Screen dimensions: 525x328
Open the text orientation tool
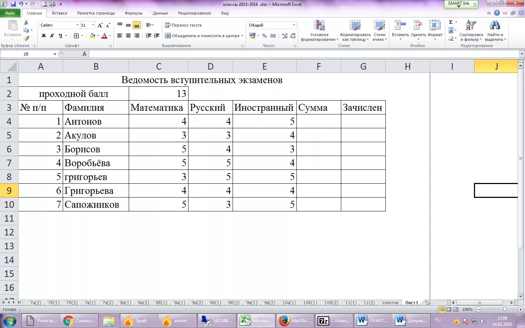click(149, 25)
